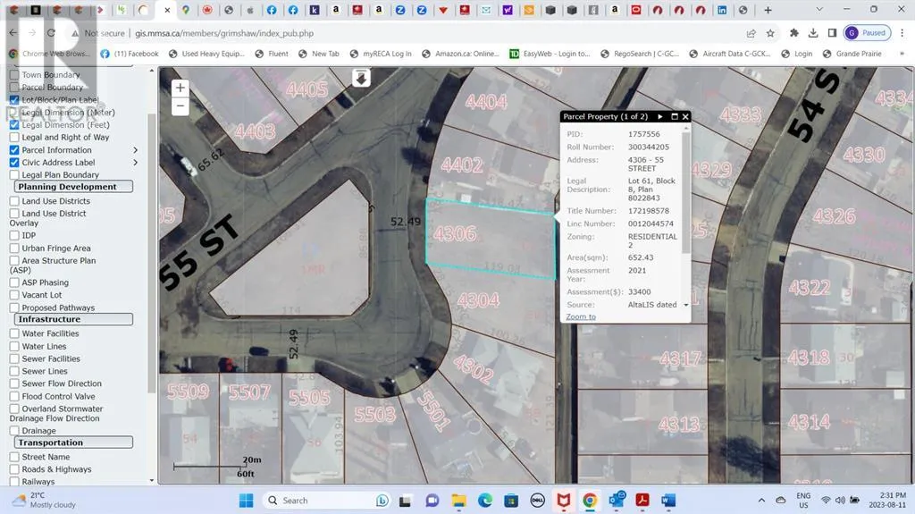Expand the Parcel Information layer arrow
The height and width of the screenshot is (514, 915).
pyautogui.click(x=136, y=150)
